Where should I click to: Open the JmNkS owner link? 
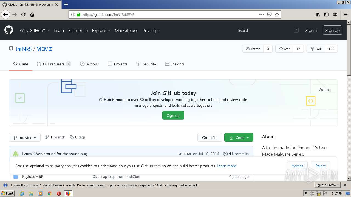pyautogui.click(x=24, y=49)
